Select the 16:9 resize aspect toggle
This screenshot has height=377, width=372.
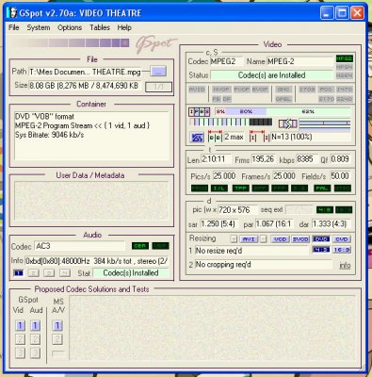[342, 250]
